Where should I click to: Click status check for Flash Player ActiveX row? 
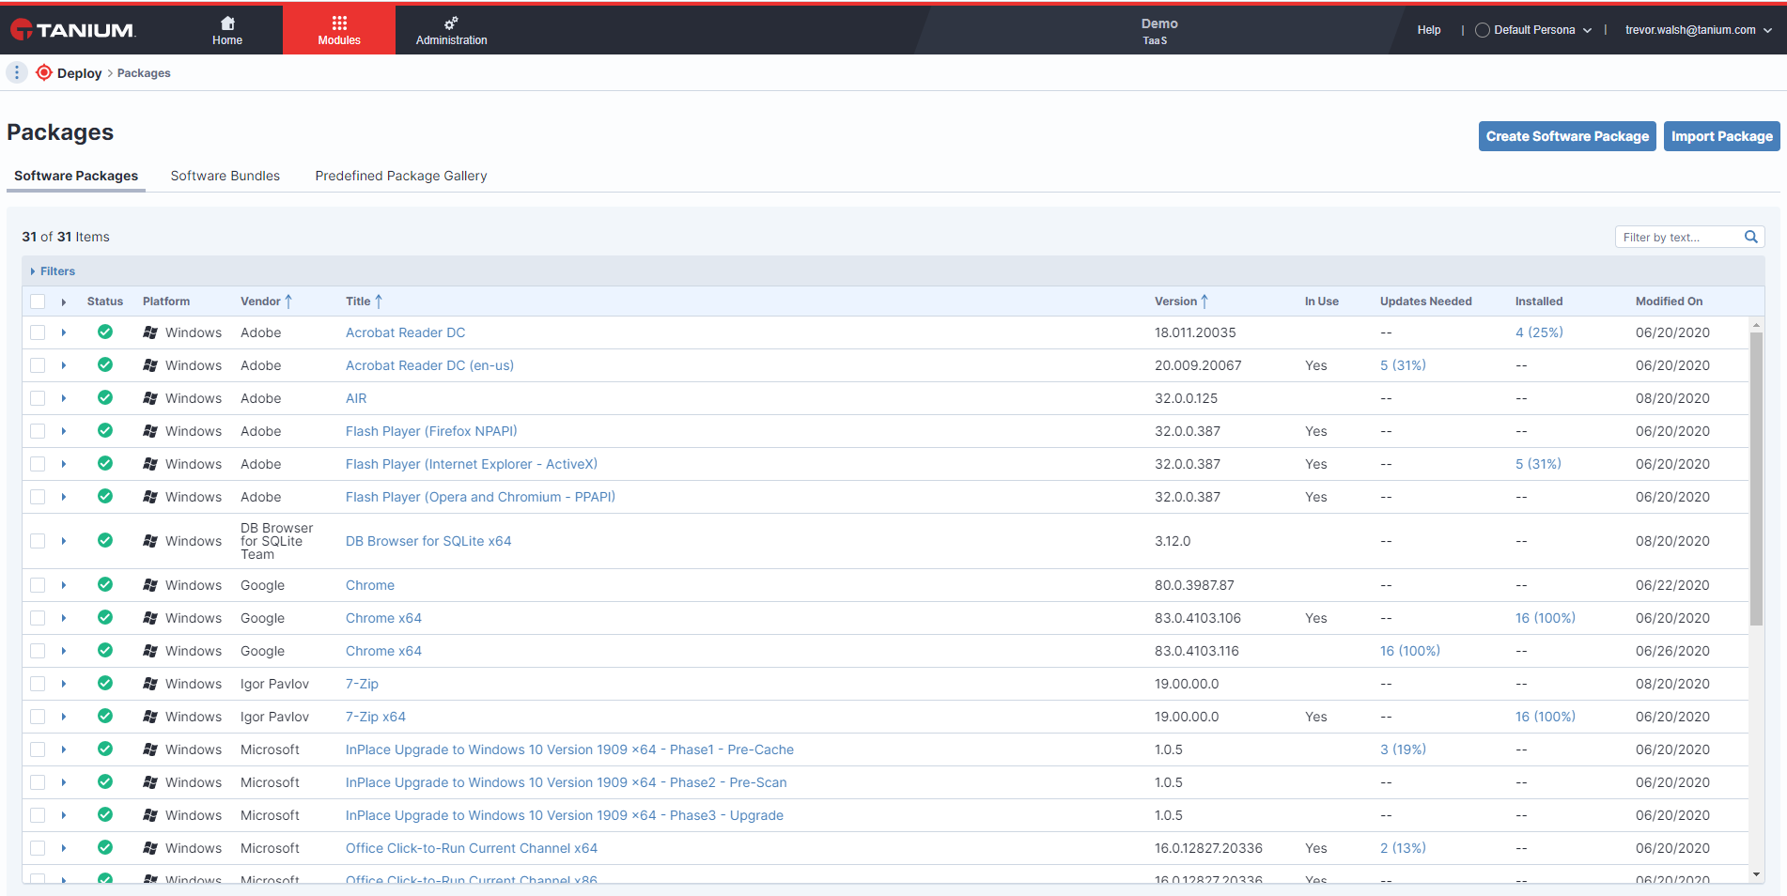[105, 463]
